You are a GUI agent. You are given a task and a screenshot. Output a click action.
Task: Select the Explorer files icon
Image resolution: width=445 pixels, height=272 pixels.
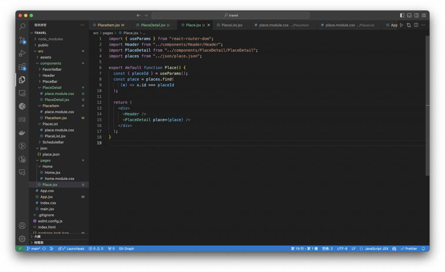coord(22,80)
